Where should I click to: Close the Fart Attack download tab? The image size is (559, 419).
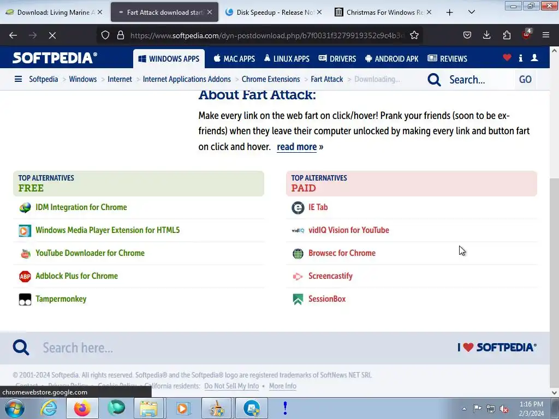tap(210, 13)
